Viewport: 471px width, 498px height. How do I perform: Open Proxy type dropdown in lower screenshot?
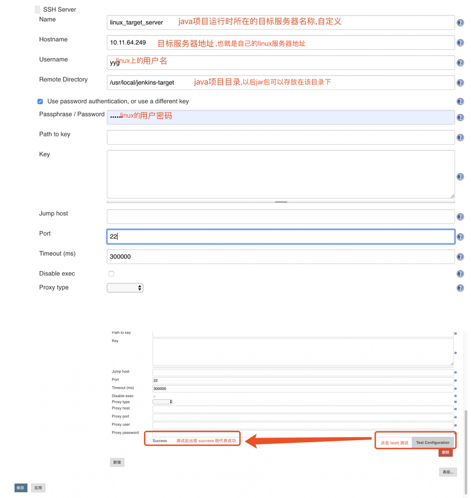(163, 402)
